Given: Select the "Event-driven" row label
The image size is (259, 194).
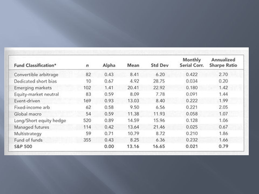Looking at the screenshot, I should coord(27,101).
